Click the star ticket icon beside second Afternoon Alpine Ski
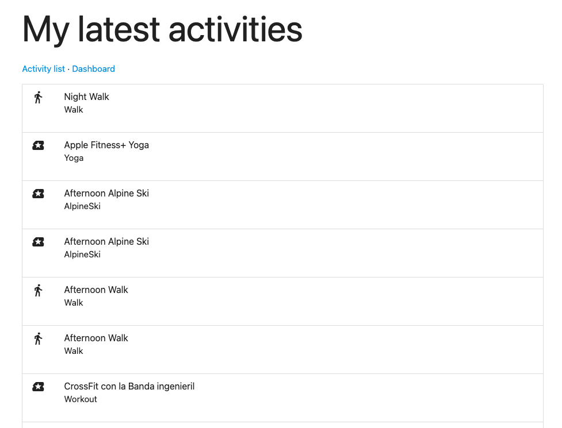Viewport: 562px width, 428px height. [38, 242]
